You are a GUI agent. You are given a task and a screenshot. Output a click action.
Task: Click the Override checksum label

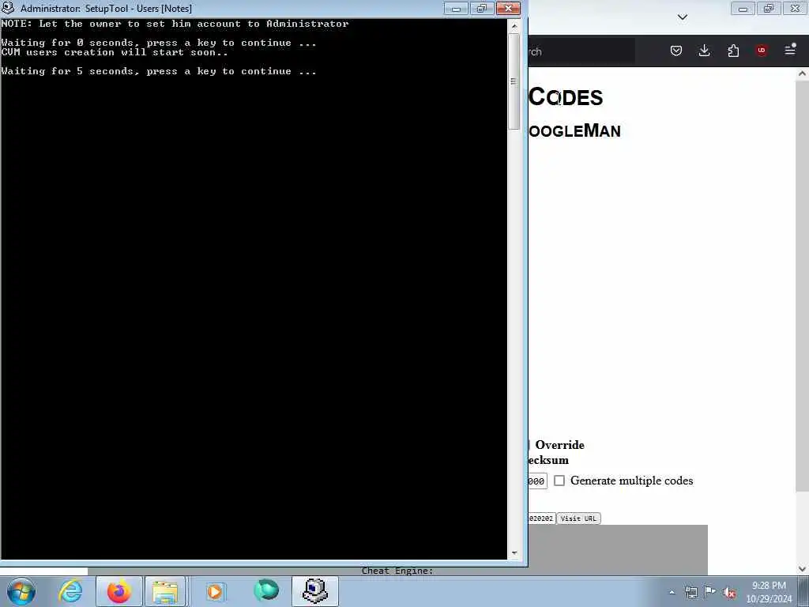click(556, 452)
